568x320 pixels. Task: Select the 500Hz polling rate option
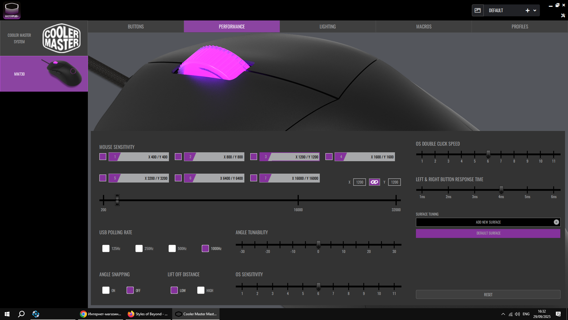[x=172, y=249]
